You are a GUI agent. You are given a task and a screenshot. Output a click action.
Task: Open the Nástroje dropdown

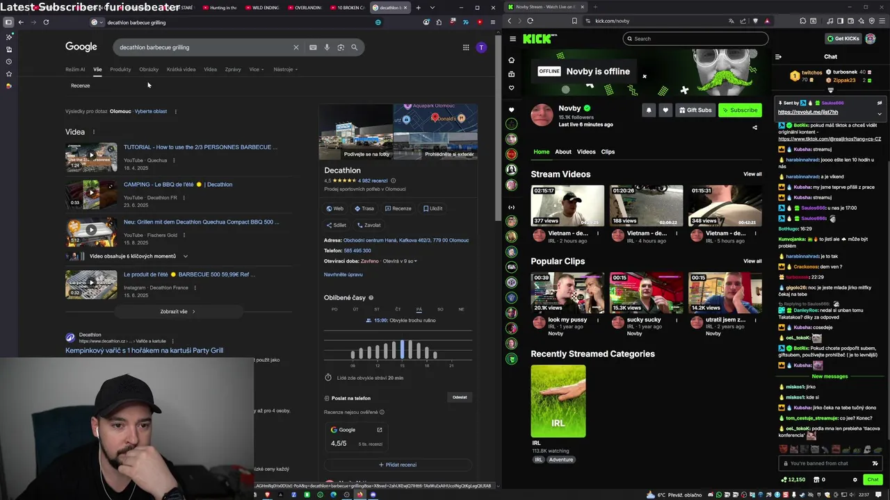(285, 69)
